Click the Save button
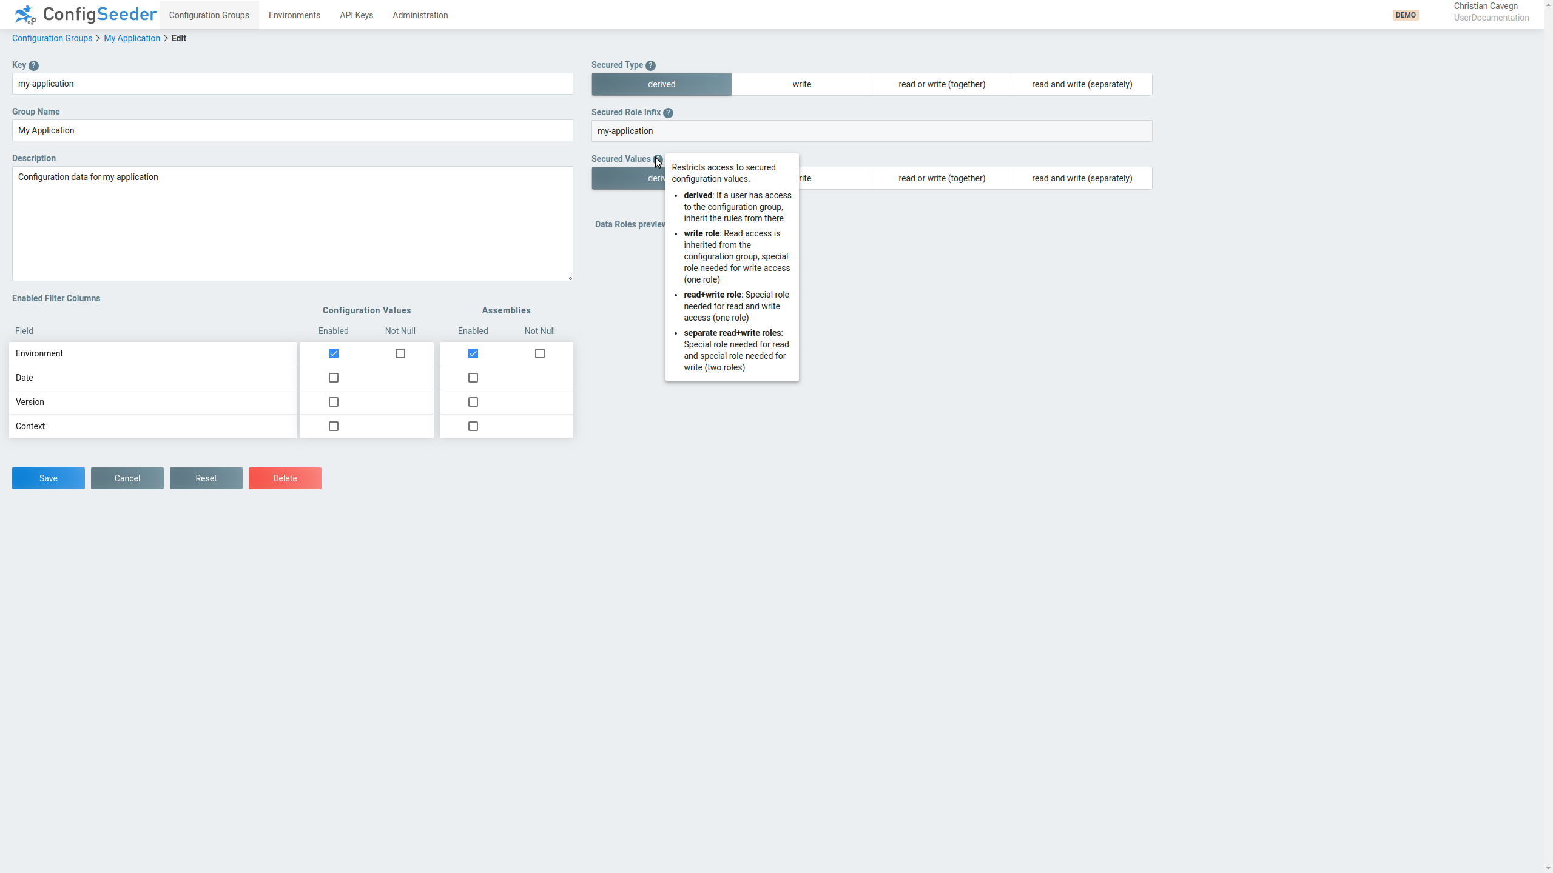This screenshot has width=1553, height=873. tap(48, 478)
